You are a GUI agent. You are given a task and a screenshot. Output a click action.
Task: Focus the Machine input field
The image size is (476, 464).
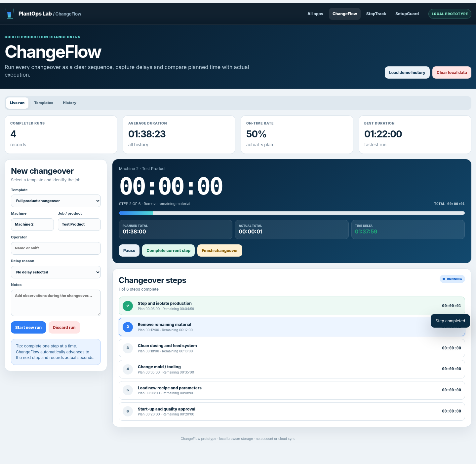click(x=32, y=225)
